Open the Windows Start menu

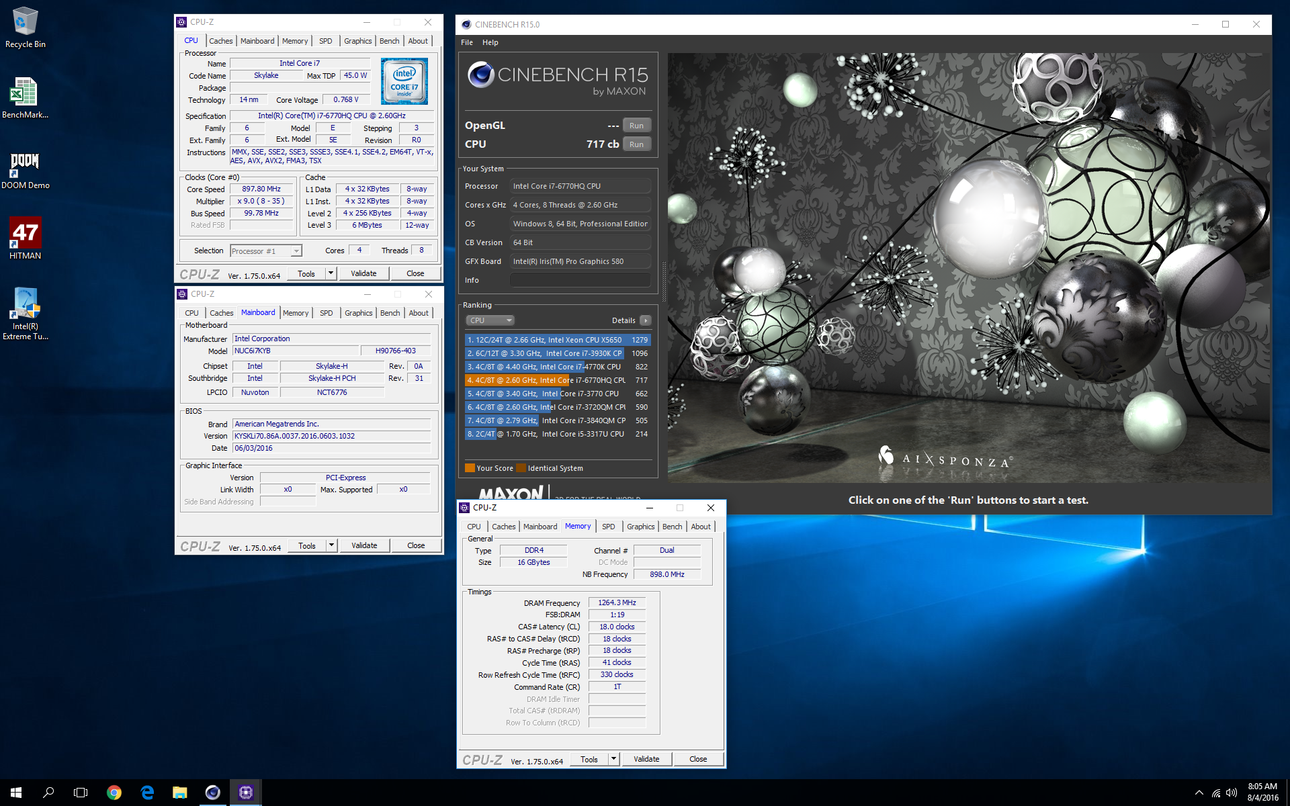[16, 793]
